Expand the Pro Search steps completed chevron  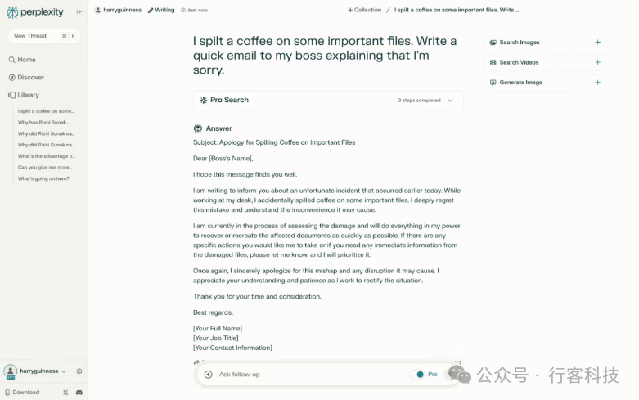pos(450,101)
